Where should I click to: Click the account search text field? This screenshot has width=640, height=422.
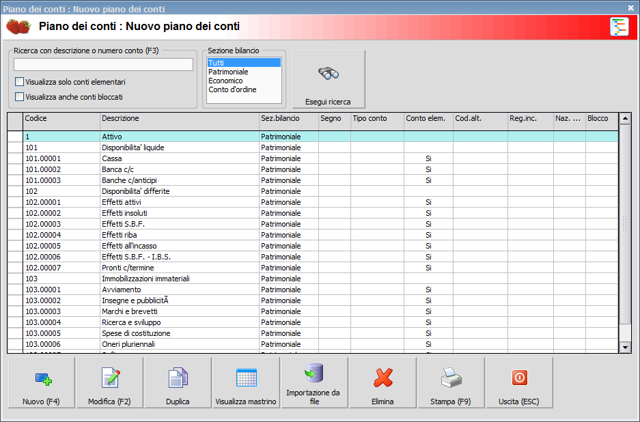pos(103,65)
